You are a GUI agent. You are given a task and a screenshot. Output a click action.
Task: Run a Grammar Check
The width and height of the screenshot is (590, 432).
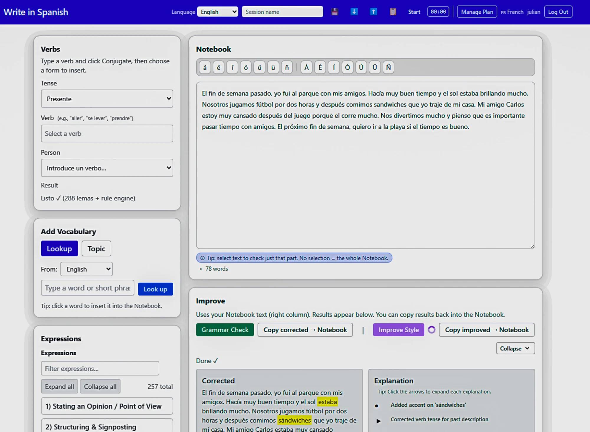point(224,330)
